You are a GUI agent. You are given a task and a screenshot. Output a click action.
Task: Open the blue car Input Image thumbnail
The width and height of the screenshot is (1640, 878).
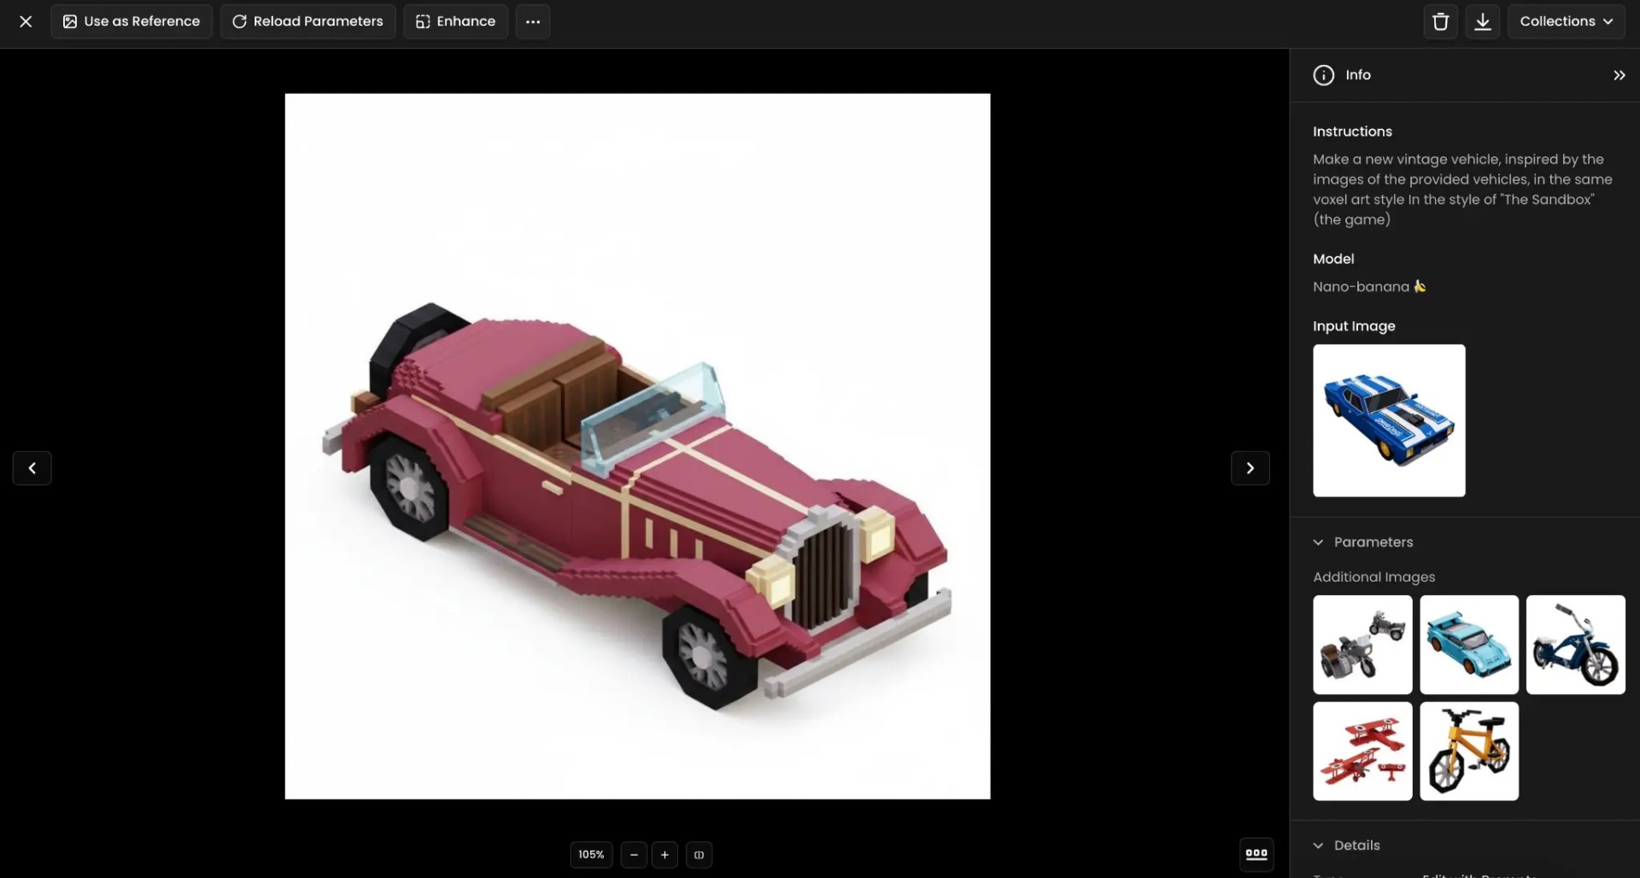point(1388,420)
